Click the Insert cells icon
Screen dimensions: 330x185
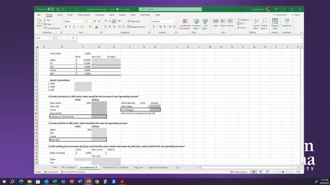[216, 23]
